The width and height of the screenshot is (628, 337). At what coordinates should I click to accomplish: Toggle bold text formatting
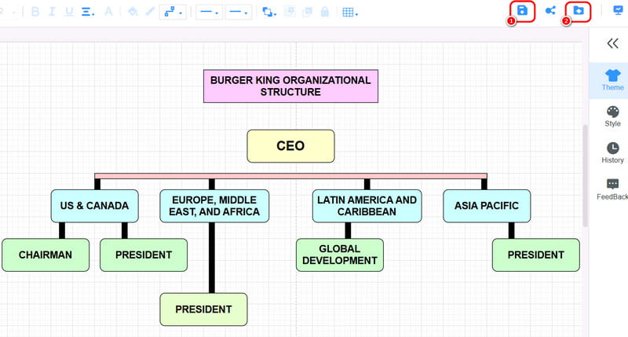[x=35, y=12]
